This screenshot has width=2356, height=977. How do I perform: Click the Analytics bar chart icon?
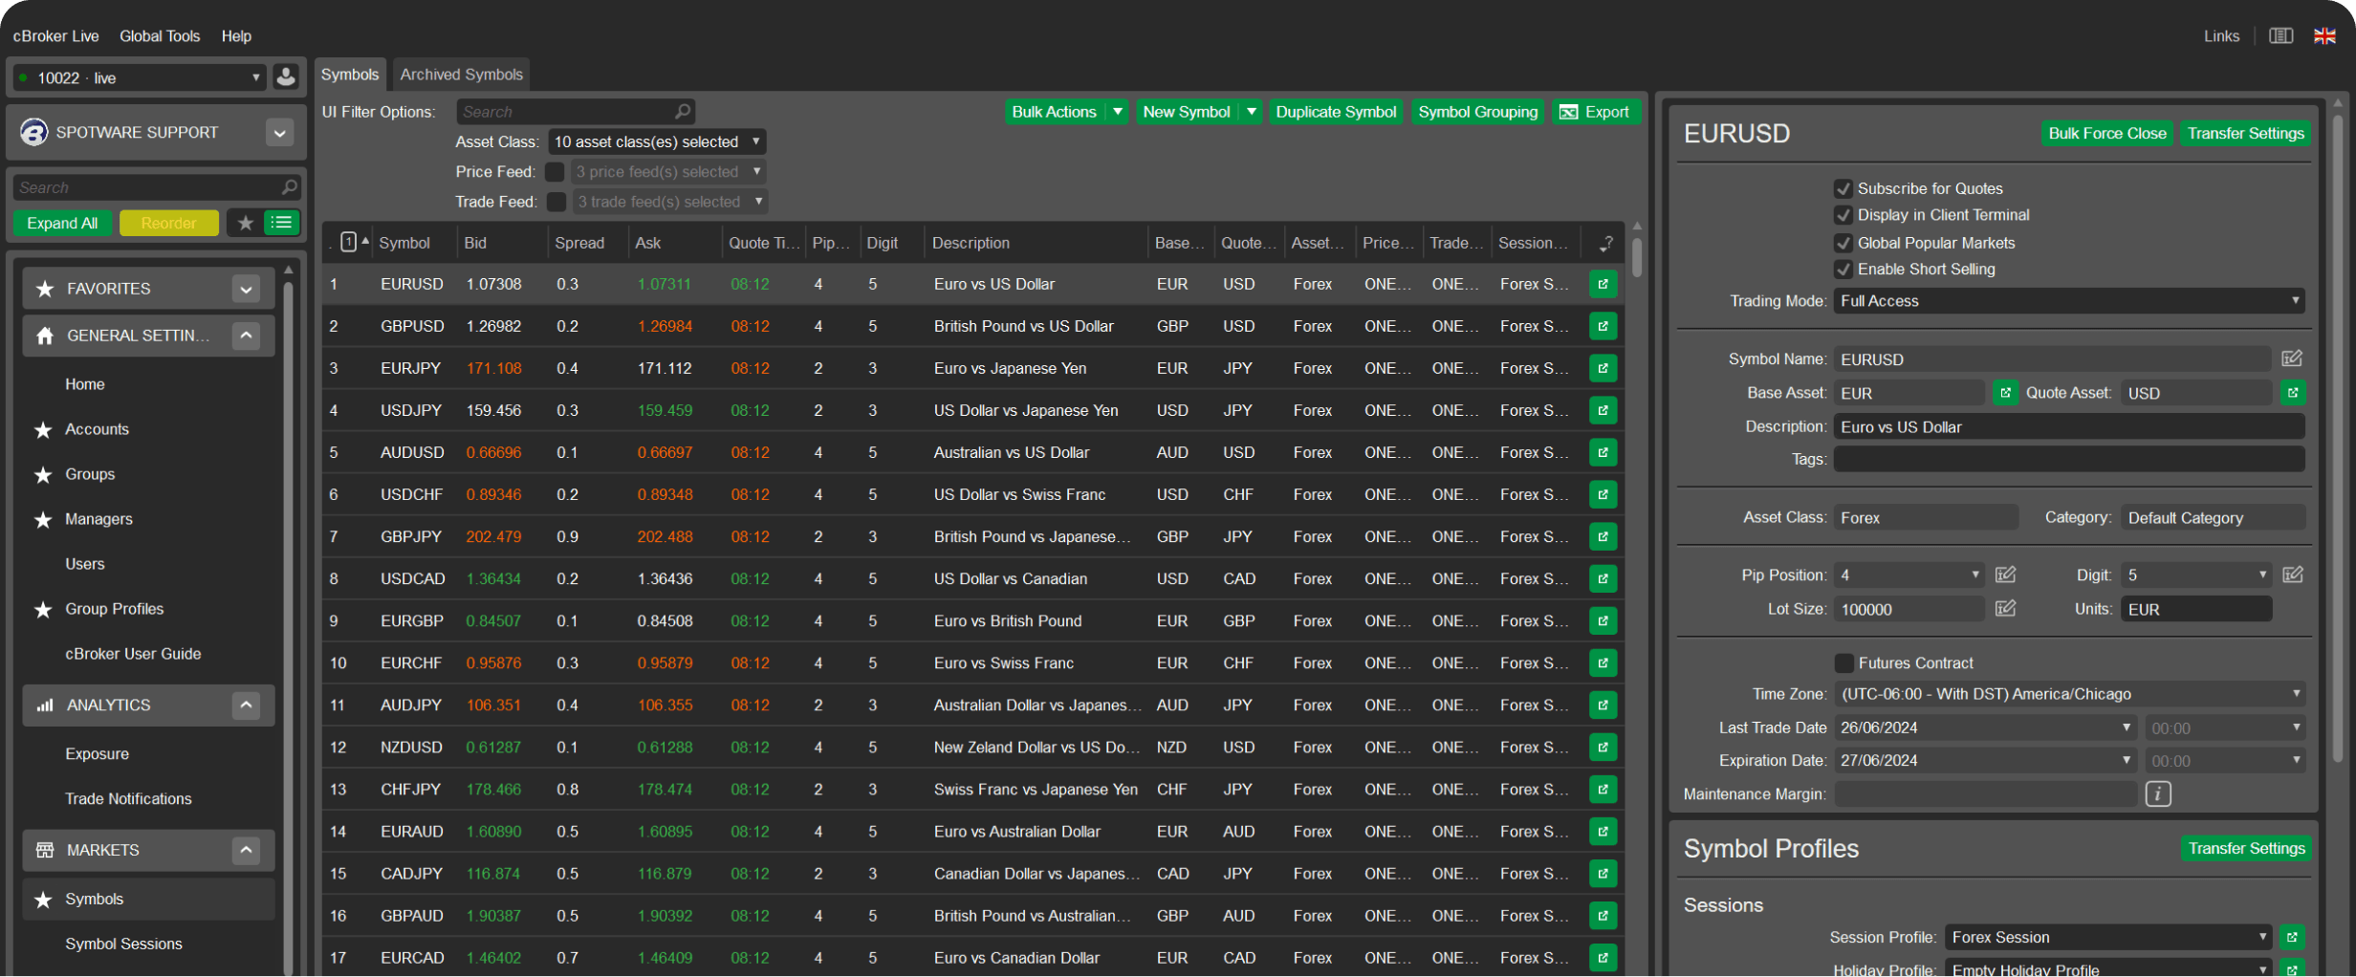click(x=45, y=706)
